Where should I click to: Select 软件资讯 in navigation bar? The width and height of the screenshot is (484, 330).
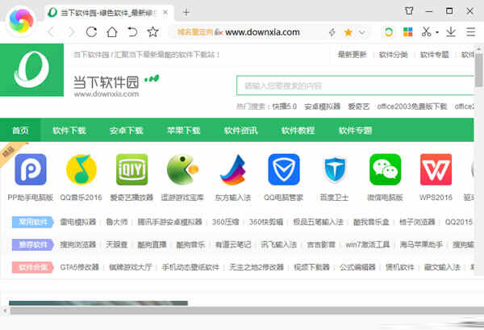pyautogui.click(x=240, y=130)
